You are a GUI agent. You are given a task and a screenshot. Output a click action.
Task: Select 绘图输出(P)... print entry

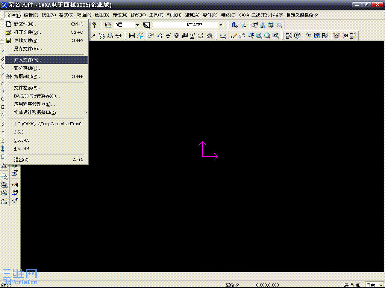pyautogui.click(x=46, y=76)
